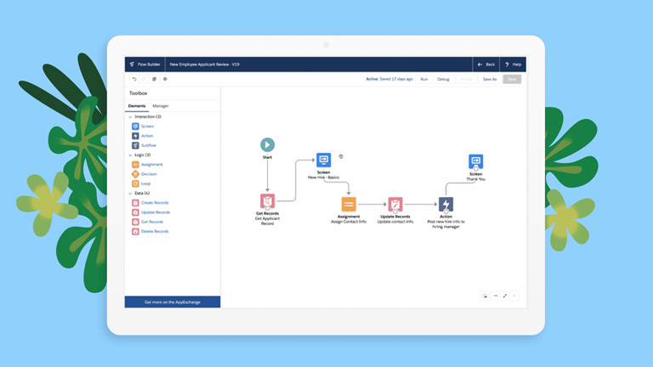Screen dimensions: 653x367
Task: Select Update contact info node on canvas
Action: coord(395,204)
